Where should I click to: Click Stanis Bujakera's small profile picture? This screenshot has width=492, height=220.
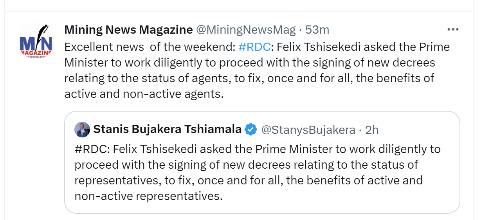coord(82,130)
